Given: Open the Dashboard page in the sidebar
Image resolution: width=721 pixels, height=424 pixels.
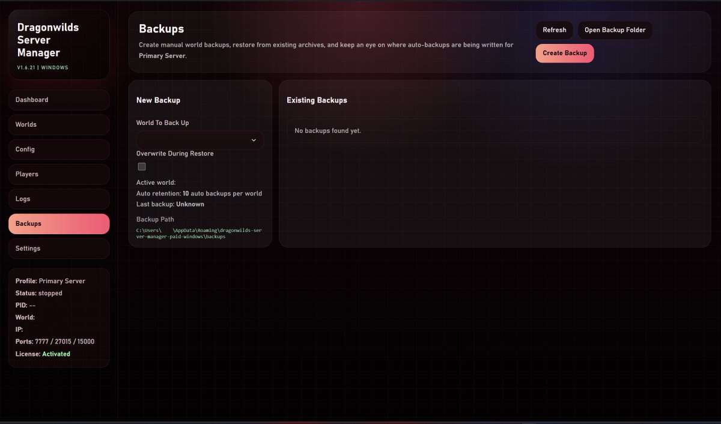Looking at the screenshot, I should point(59,100).
